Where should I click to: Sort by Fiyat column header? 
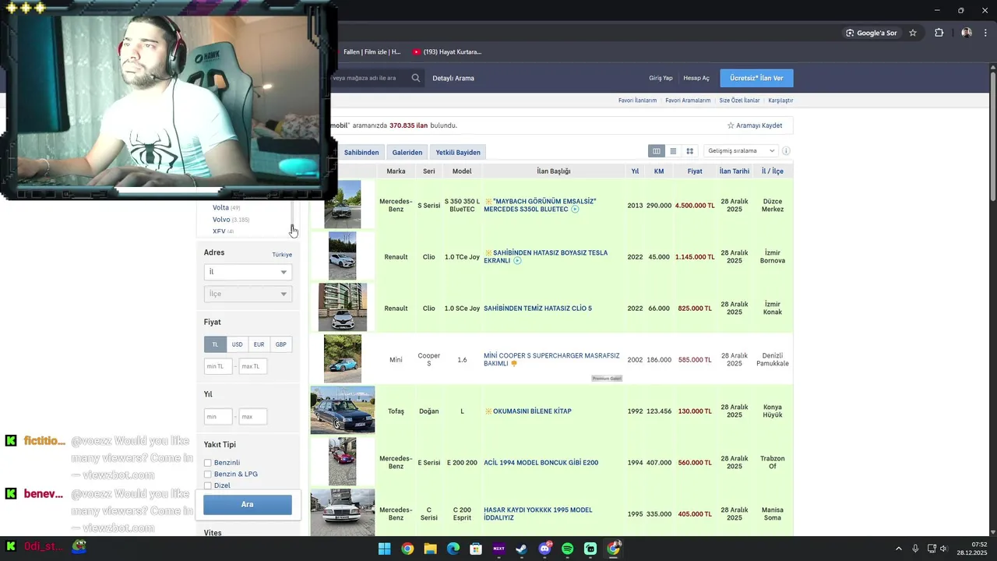(x=695, y=171)
